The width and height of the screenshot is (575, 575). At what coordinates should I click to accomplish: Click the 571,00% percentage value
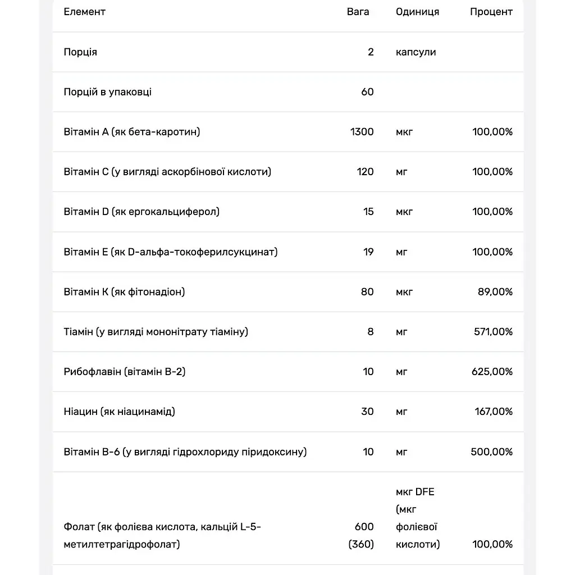point(493,332)
